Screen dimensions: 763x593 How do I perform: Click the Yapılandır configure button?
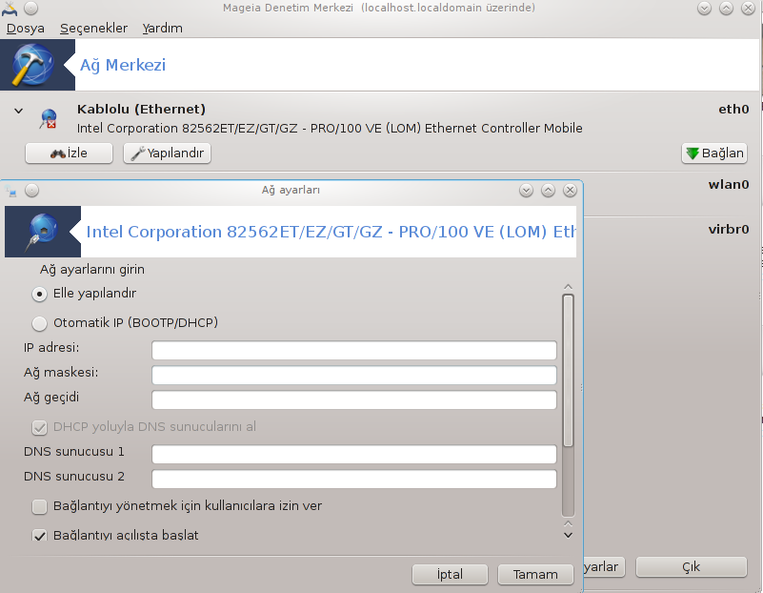point(167,153)
